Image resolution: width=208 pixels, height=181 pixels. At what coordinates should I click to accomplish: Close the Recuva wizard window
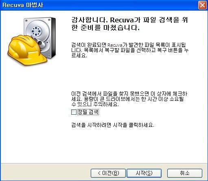pos(202,5)
